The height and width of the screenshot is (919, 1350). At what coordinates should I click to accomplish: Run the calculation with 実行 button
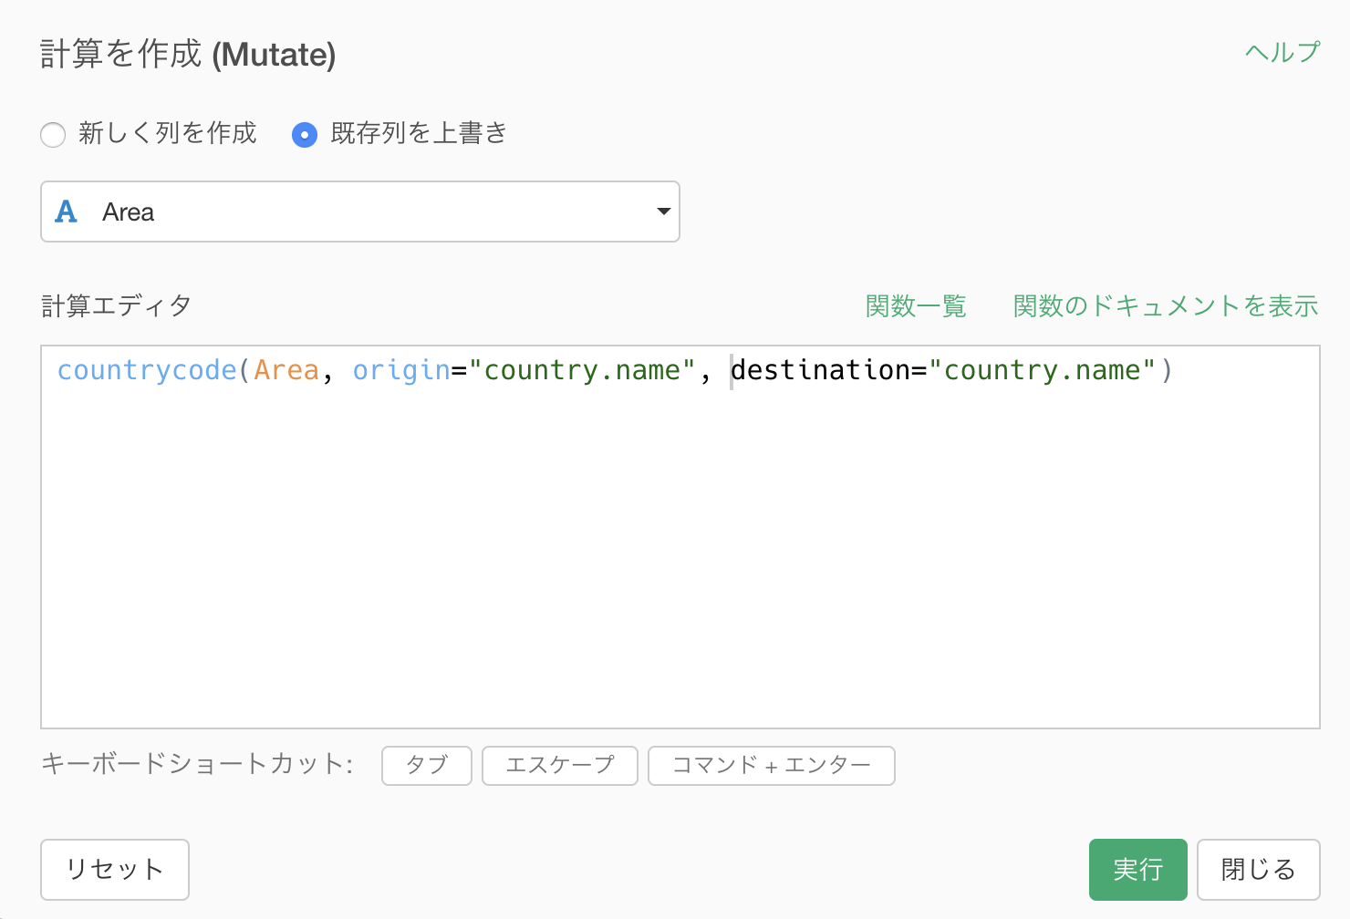coord(1138,870)
